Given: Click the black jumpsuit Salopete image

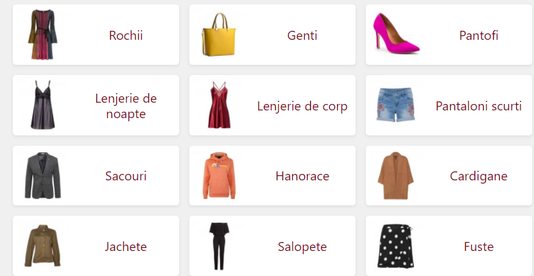Looking at the screenshot, I should point(220,246).
